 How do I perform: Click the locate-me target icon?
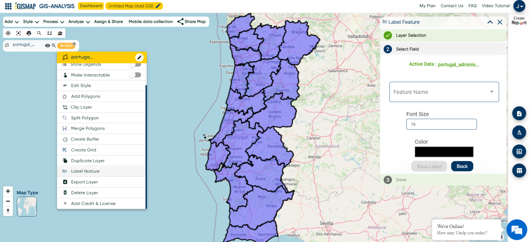click(x=8, y=33)
